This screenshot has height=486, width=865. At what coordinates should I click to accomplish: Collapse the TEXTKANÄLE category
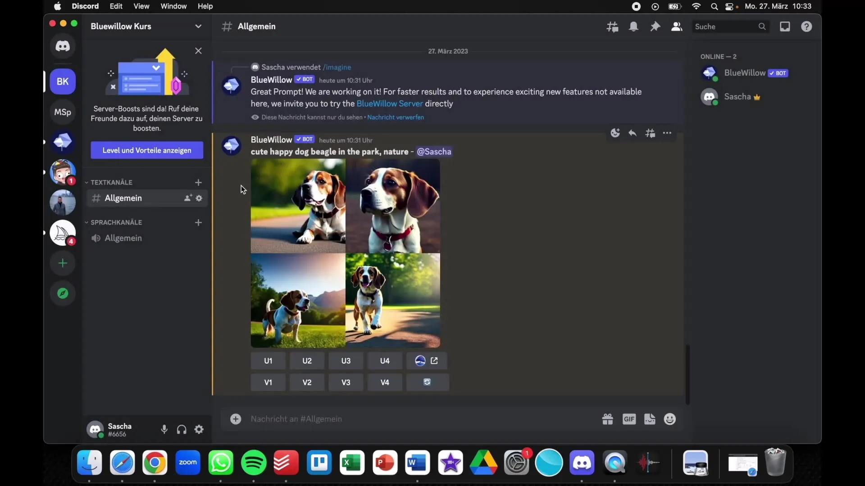(x=109, y=182)
